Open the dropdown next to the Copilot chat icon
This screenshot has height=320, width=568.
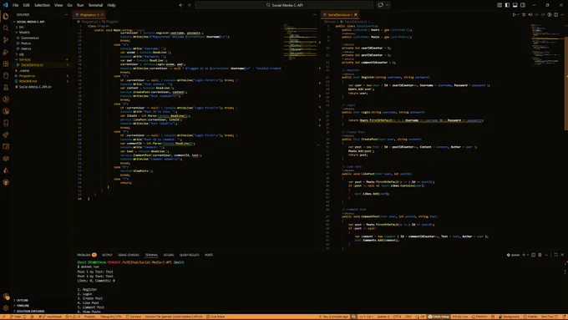(x=388, y=5)
